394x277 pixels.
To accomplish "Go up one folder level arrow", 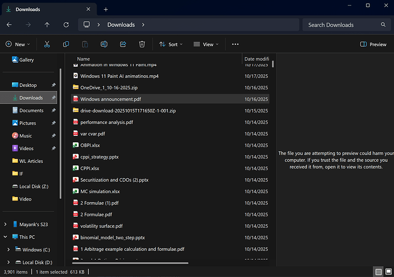I will [x=47, y=25].
